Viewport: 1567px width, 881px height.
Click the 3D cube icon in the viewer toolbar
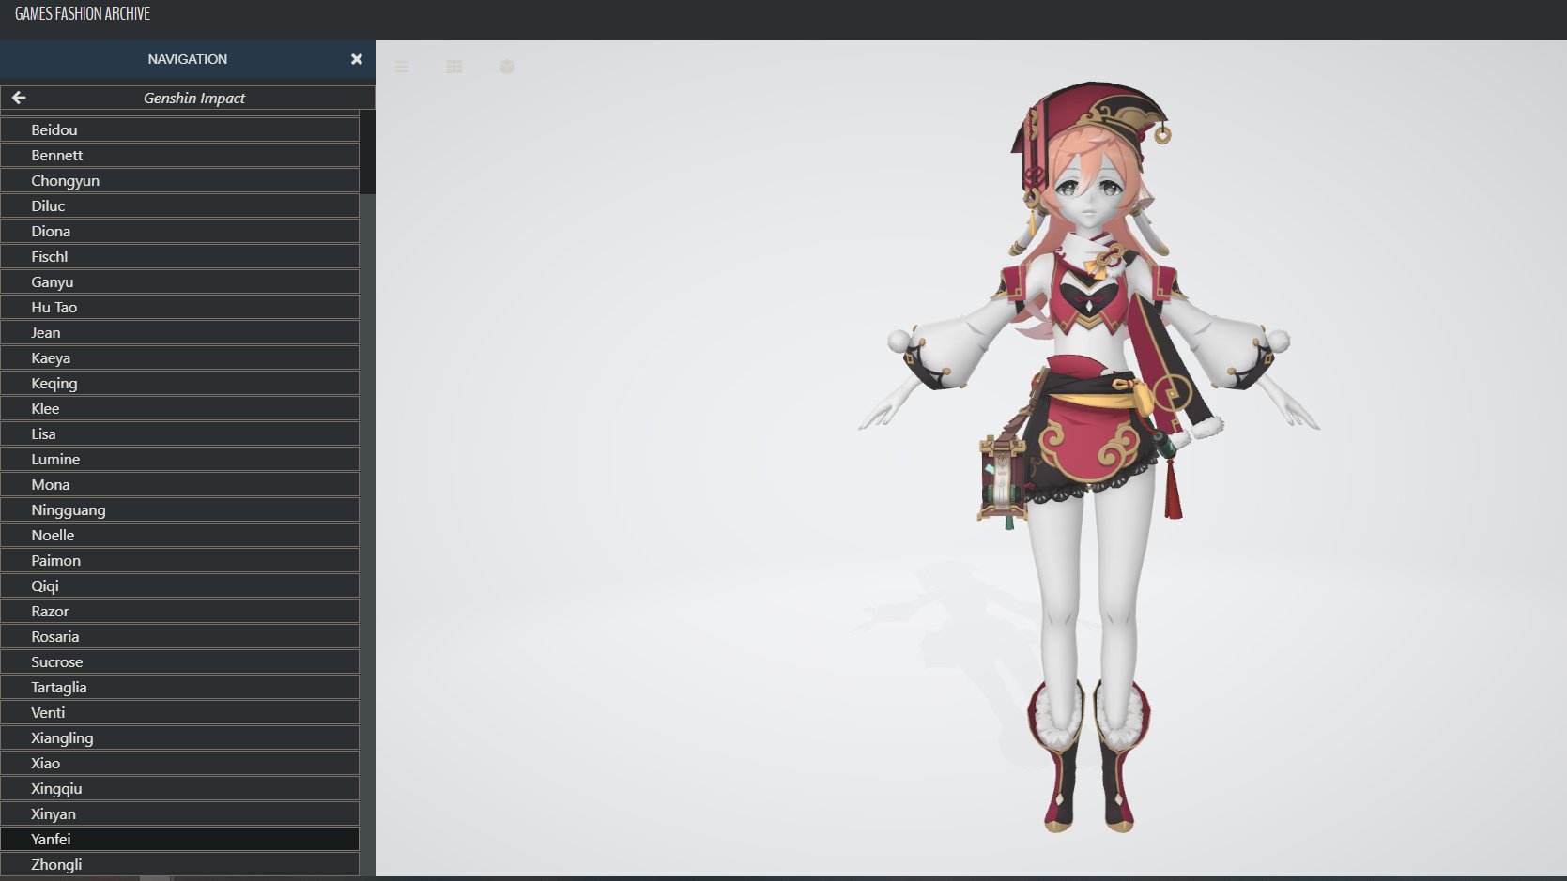507,67
